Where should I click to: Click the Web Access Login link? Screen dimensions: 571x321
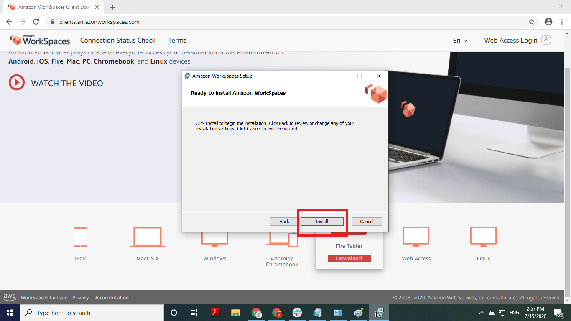pyautogui.click(x=511, y=41)
